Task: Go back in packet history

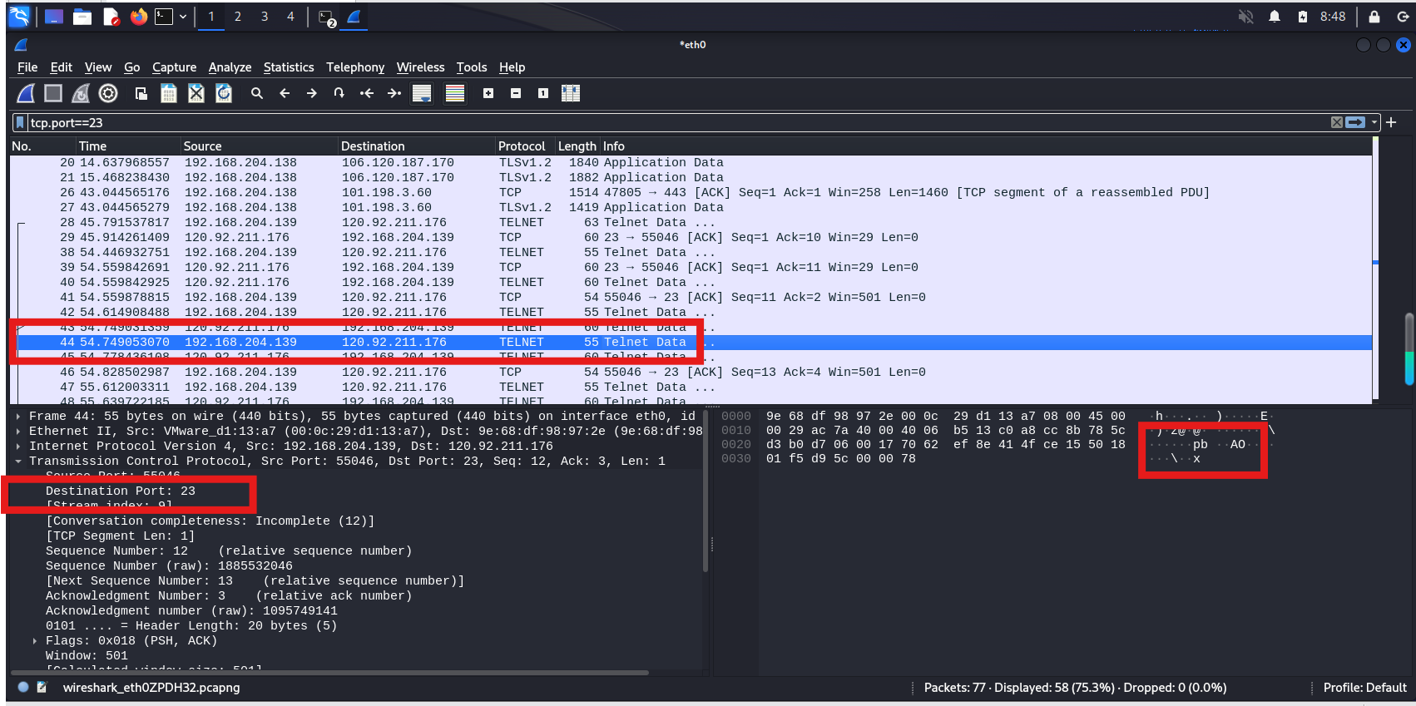Action: point(285,93)
